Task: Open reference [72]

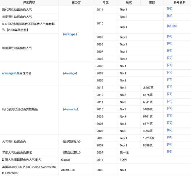Action: coord(170,72)
